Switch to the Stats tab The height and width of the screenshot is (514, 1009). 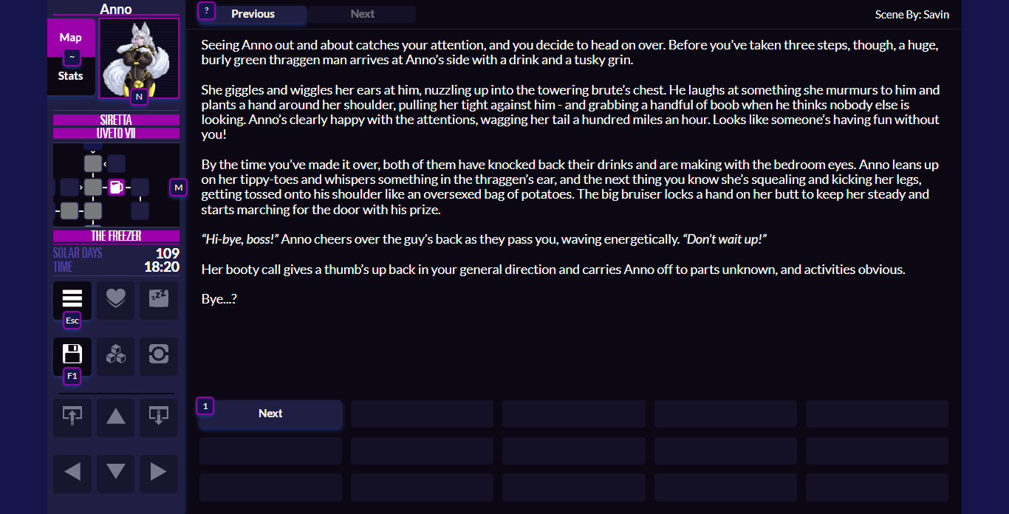click(71, 76)
